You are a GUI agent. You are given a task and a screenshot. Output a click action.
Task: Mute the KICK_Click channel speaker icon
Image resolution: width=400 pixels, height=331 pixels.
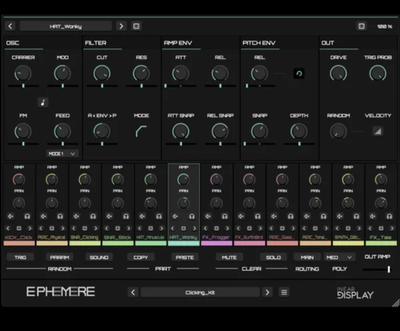pyautogui.click(x=11, y=216)
